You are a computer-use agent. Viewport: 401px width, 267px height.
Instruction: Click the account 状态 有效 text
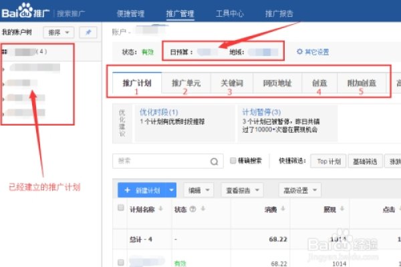[148, 52]
